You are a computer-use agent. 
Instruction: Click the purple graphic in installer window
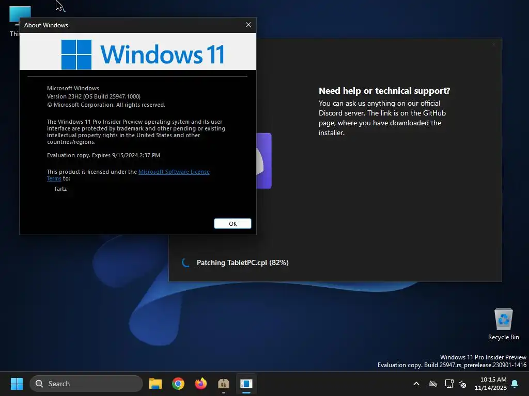coord(264,161)
